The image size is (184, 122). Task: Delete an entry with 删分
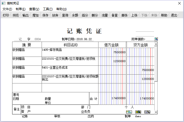click(x=95, y=15)
